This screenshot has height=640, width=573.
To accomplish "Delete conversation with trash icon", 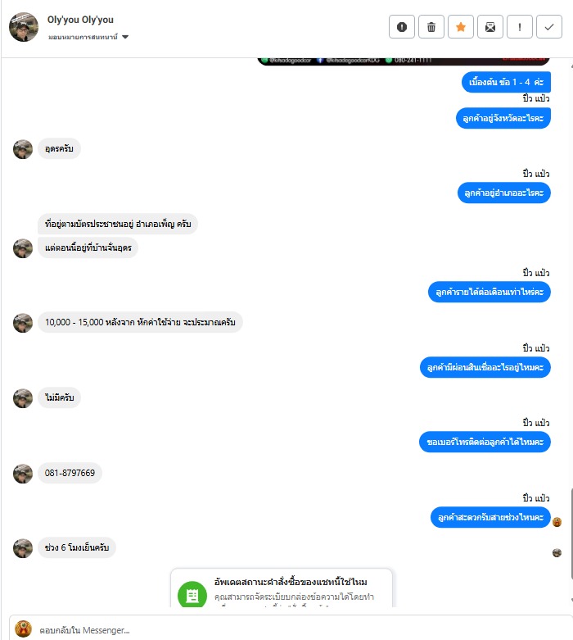I will pyautogui.click(x=431, y=27).
